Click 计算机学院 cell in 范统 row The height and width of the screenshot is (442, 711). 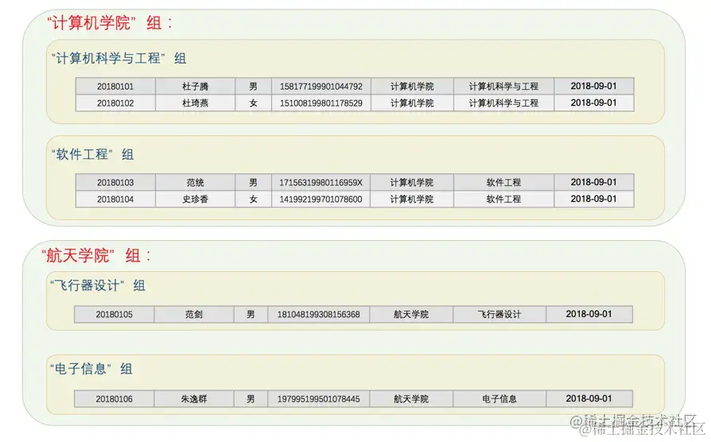tap(412, 182)
